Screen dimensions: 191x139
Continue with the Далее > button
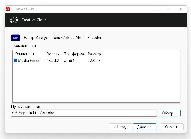click(x=144, y=127)
